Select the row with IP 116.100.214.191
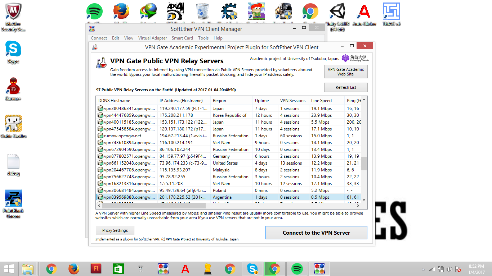Screen dimensions: 492x276 pos(229,143)
